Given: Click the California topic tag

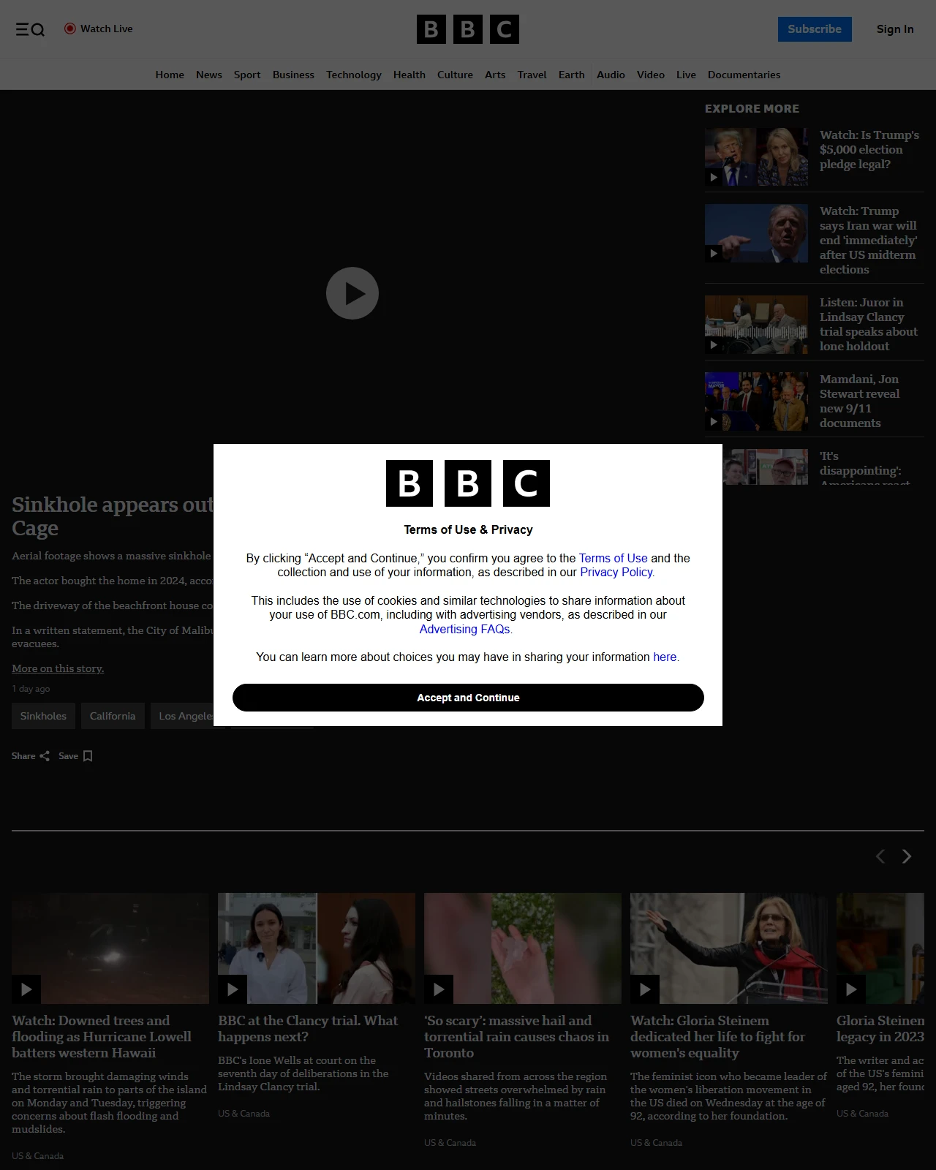Looking at the screenshot, I should 113,716.
